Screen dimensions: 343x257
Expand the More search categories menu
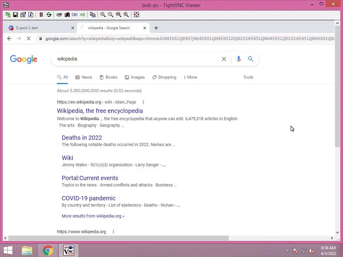pos(190,77)
